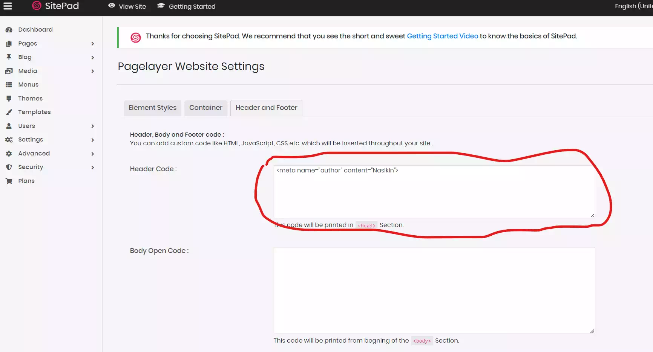Expand the Users submenu arrow

coord(93,126)
